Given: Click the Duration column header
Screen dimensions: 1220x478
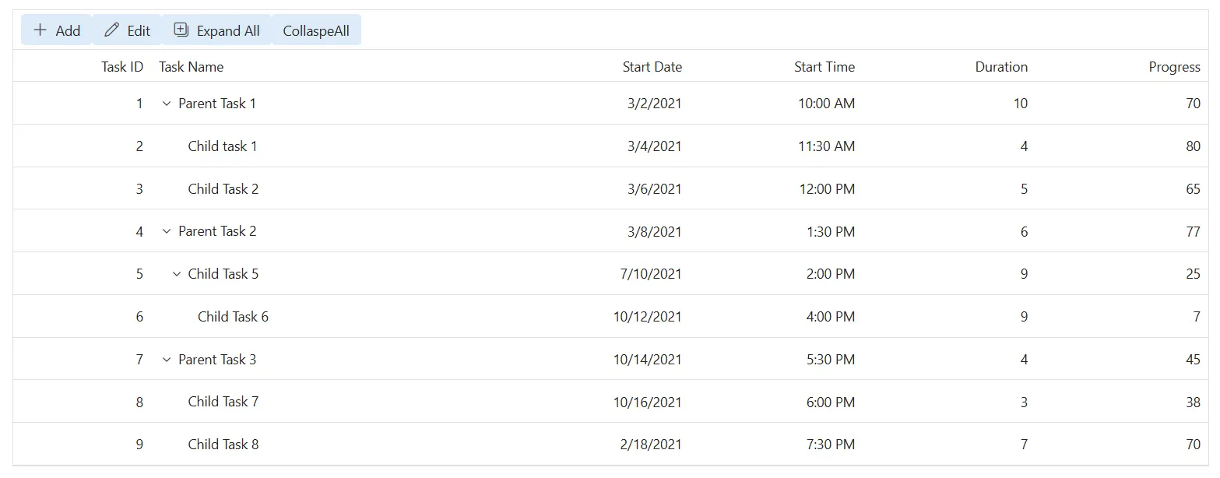Looking at the screenshot, I should point(1001,67).
